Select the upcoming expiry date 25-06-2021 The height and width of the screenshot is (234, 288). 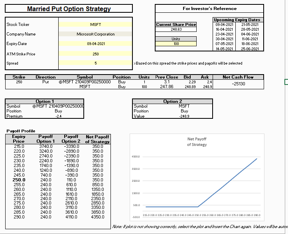click(250, 49)
